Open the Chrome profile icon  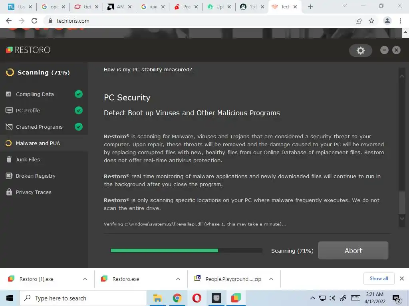[387, 21]
